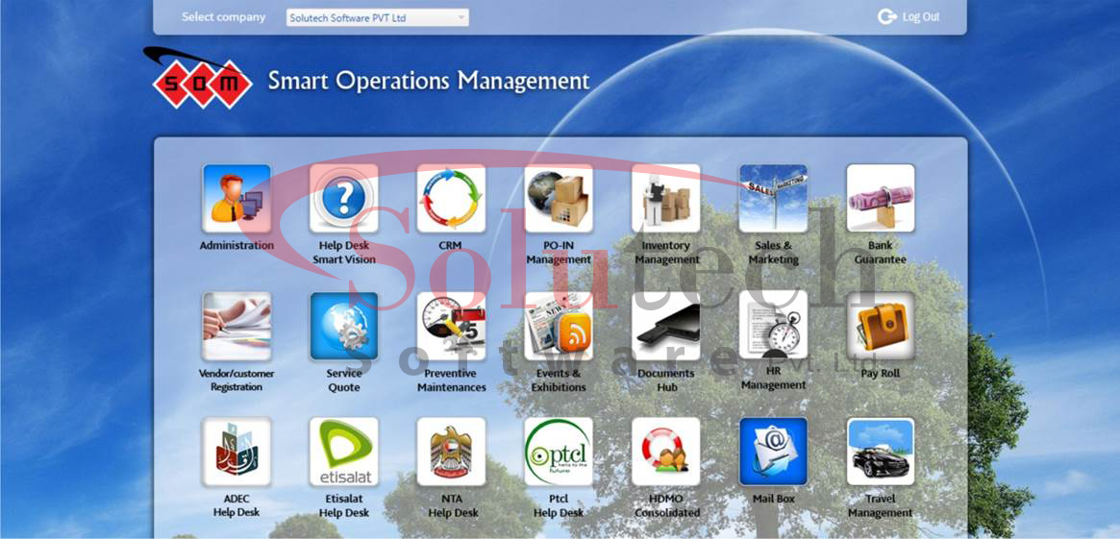
Task: Click the 'Bank Guarantee' label text
Action: pyautogui.click(x=880, y=253)
